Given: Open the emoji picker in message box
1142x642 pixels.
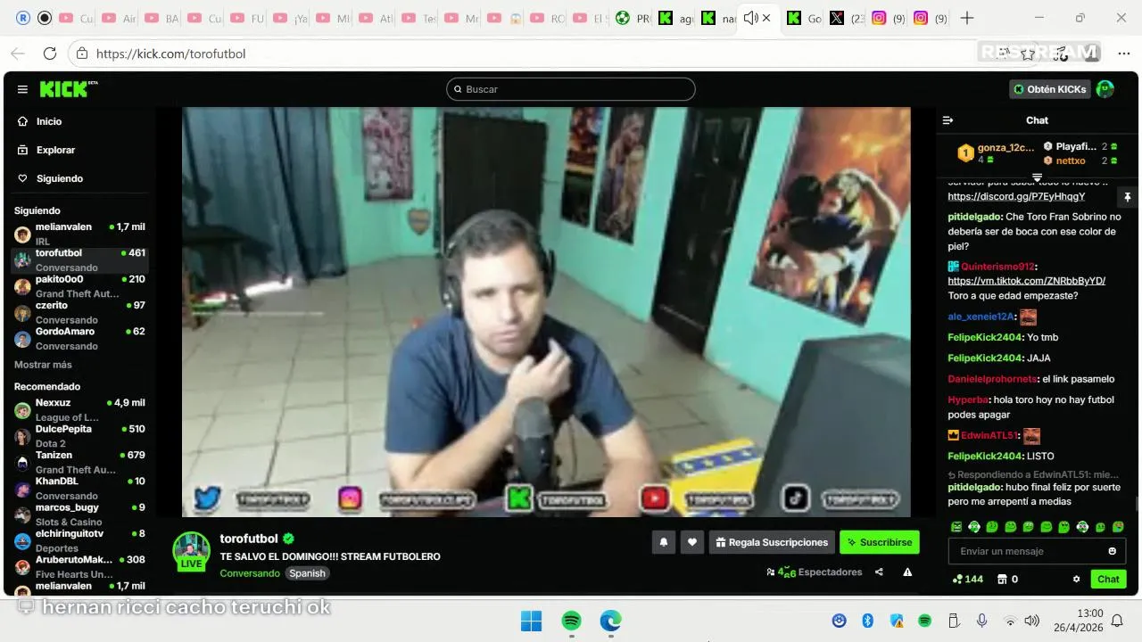Looking at the screenshot, I should [x=1113, y=551].
